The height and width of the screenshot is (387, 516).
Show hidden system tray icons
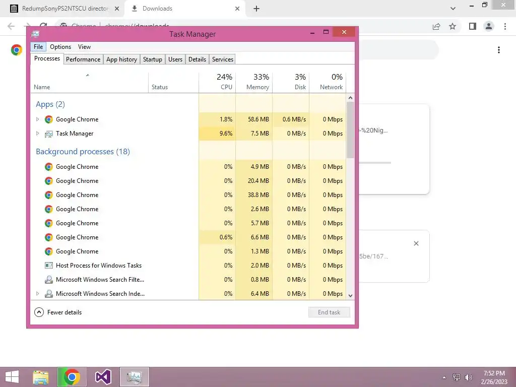(x=444, y=377)
